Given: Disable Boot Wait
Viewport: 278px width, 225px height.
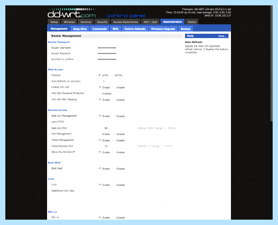Looking at the screenshot, I should pos(114,168).
